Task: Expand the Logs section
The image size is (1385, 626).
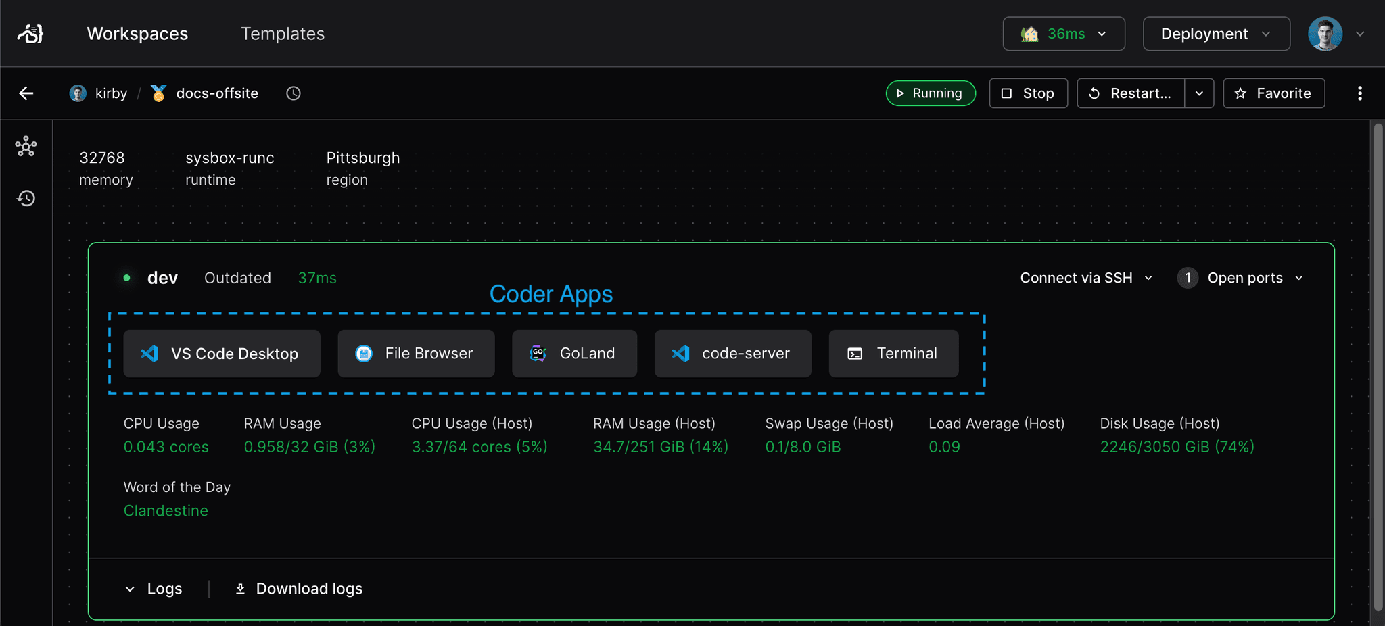Action: pyautogui.click(x=154, y=589)
